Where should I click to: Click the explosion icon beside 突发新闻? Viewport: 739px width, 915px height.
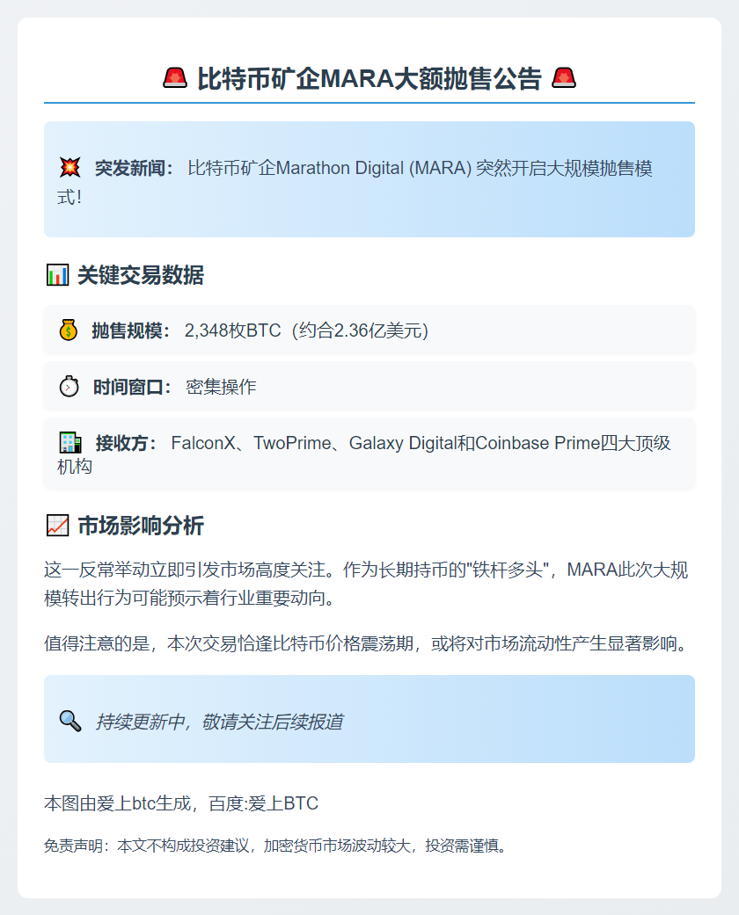point(70,168)
